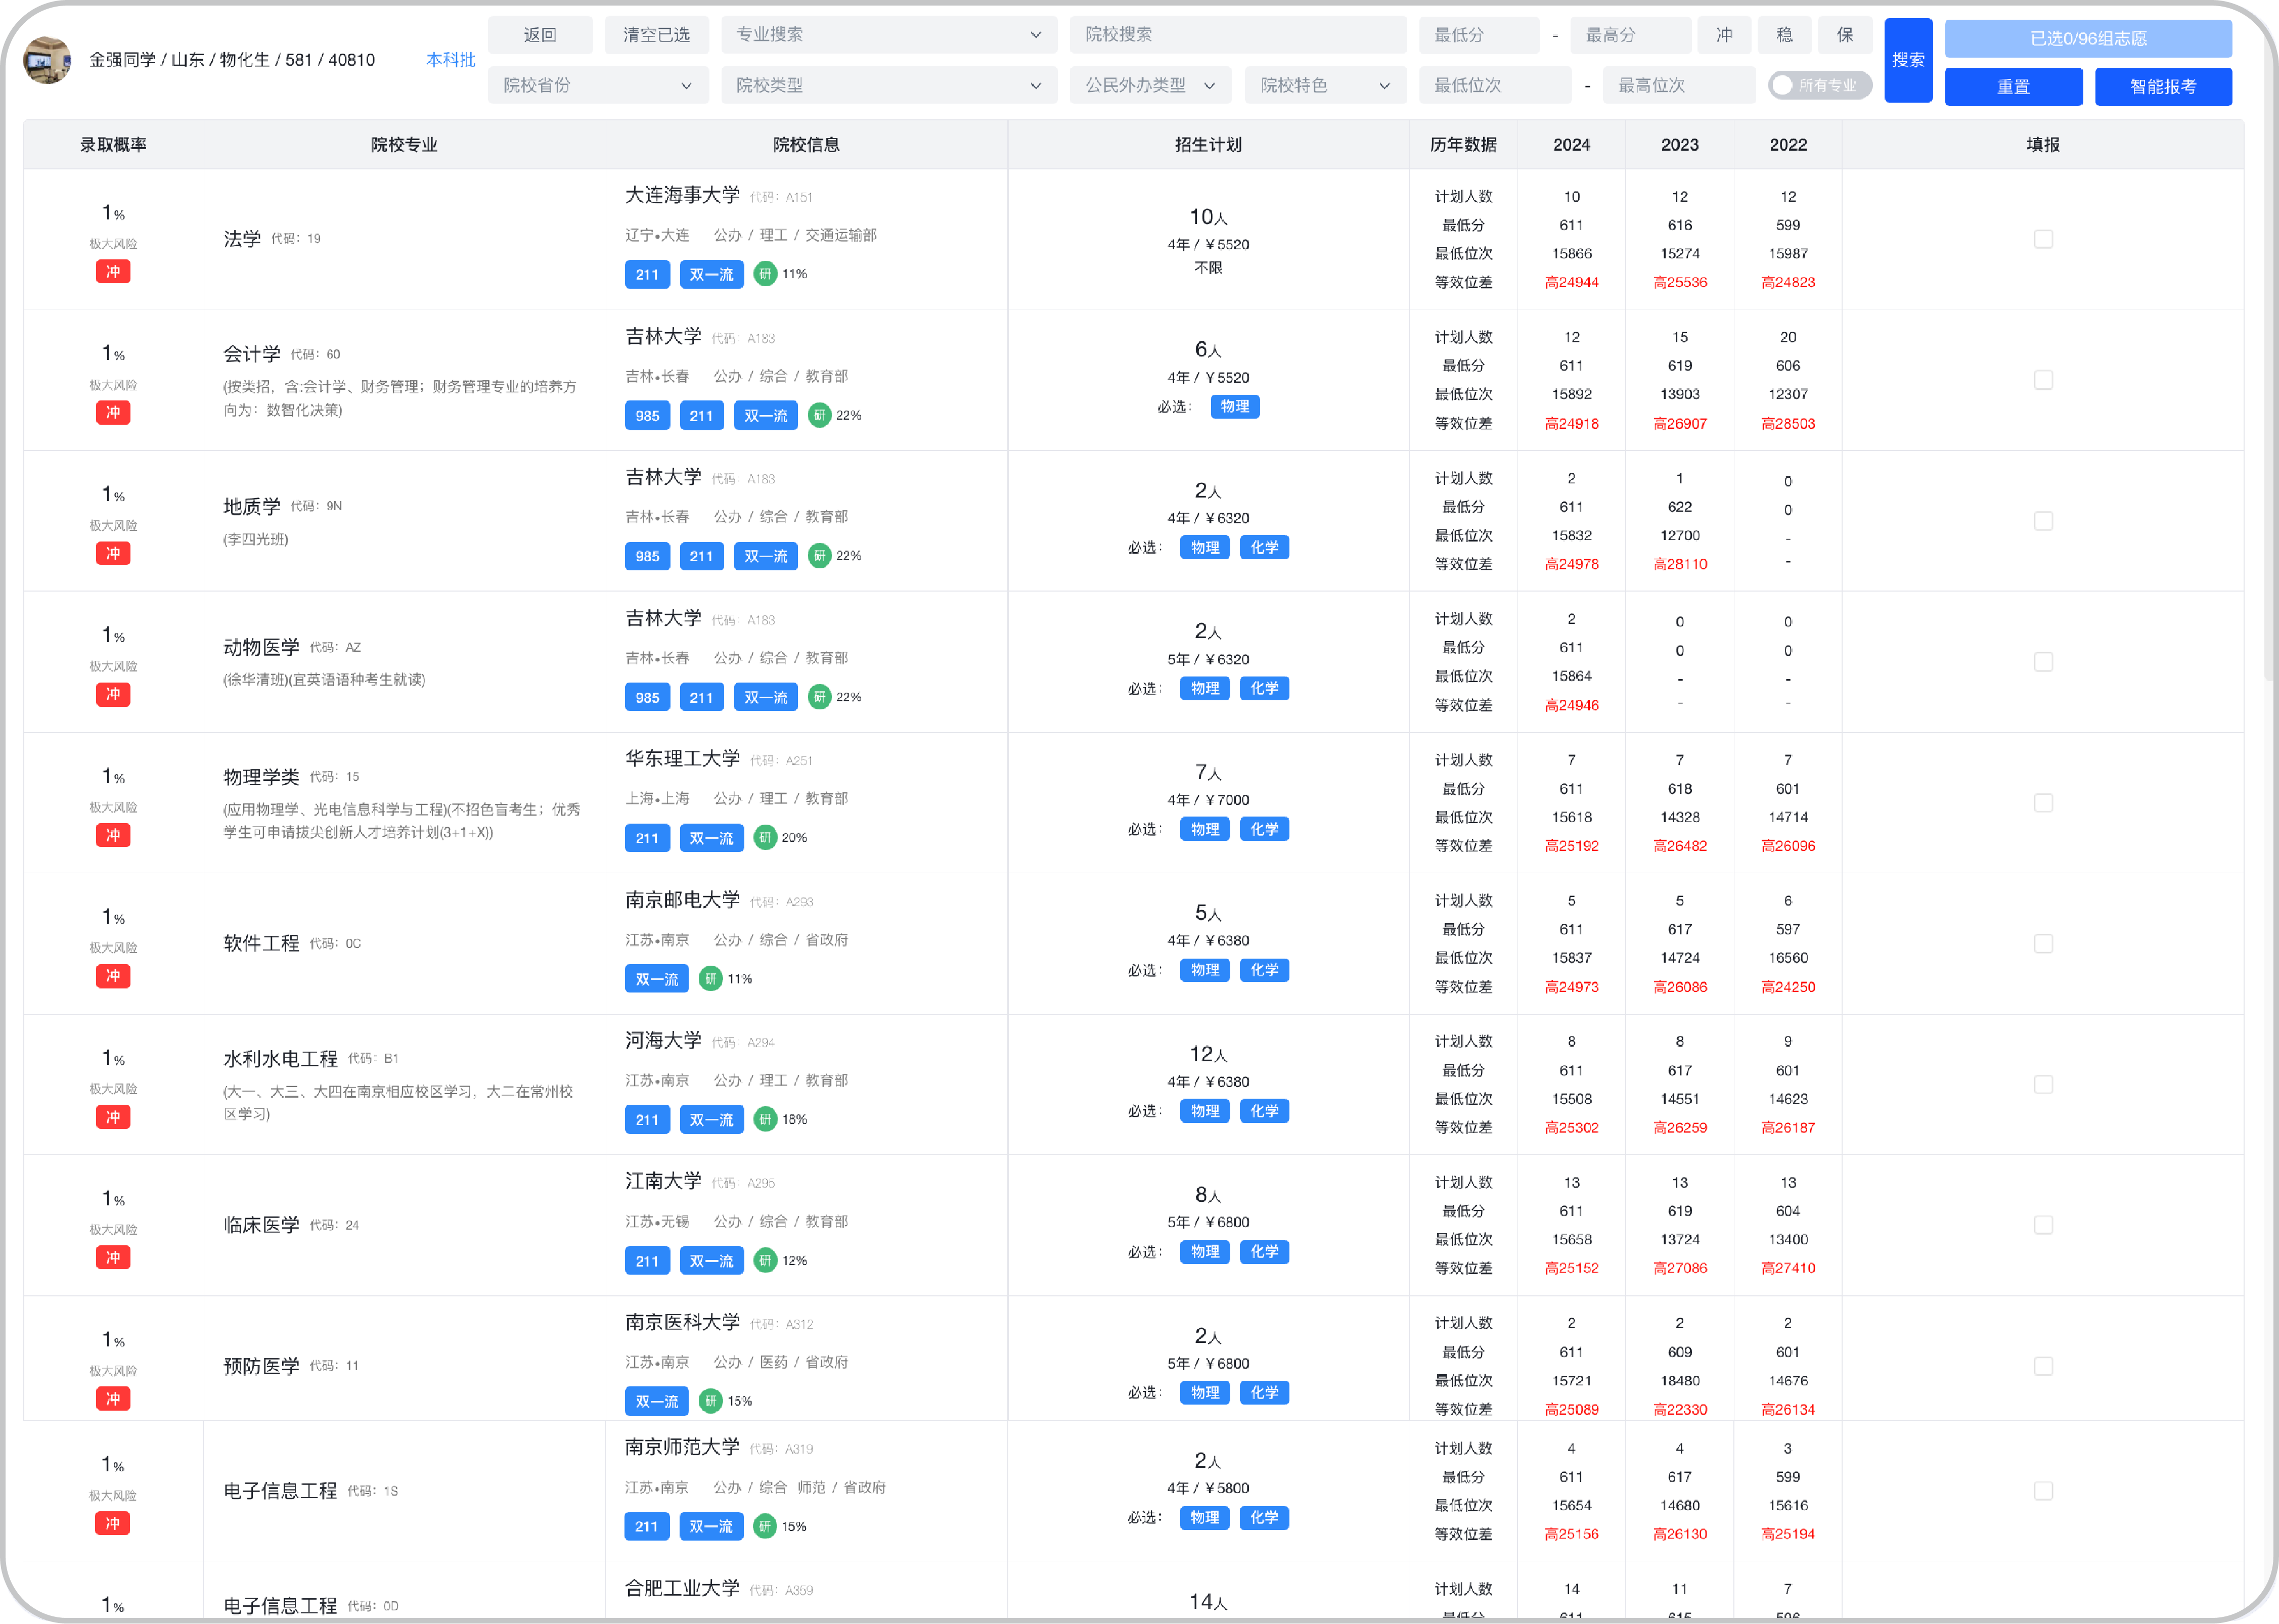This screenshot has height=1624, width=2279.
Task: Select the 冲 filter tab
Action: coord(1724,35)
